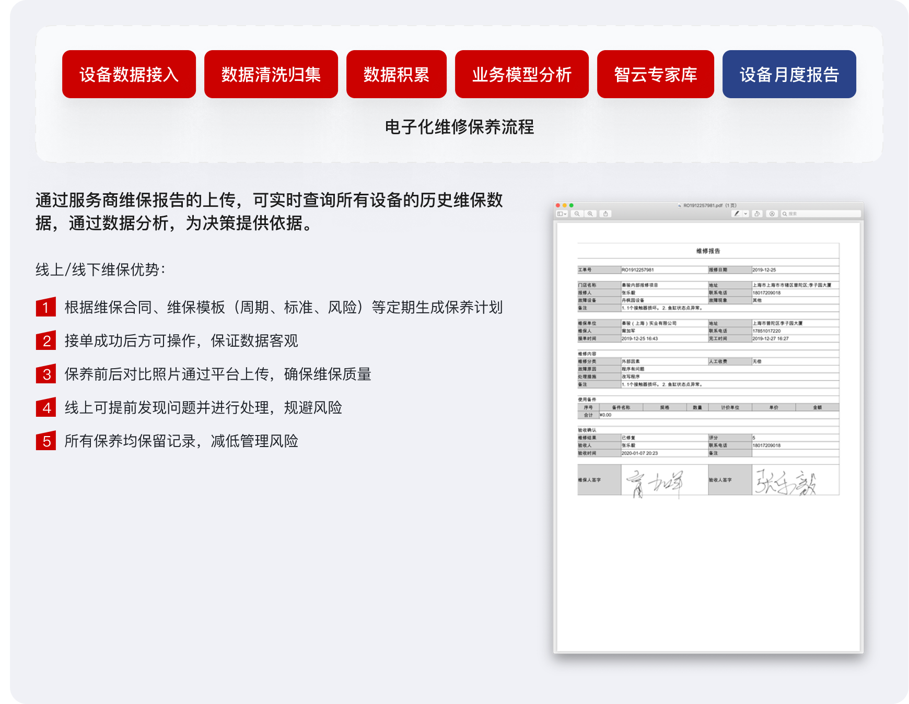Open the highlights tool icon
Image resolution: width=909 pixels, height=704 pixels.
coord(772,214)
